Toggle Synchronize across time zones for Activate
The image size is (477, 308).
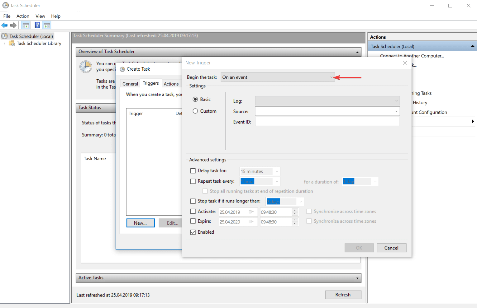click(309, 212)
